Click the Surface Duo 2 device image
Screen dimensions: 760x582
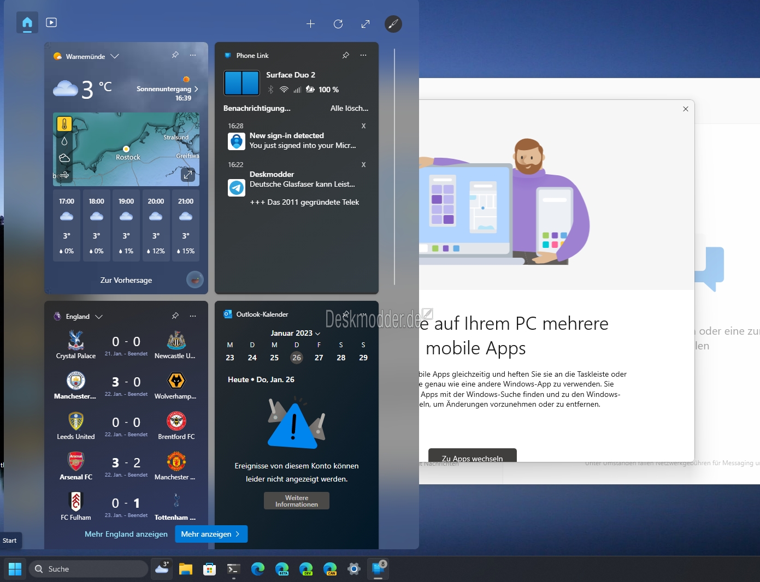pyautogui.click(x=241, y=83)
